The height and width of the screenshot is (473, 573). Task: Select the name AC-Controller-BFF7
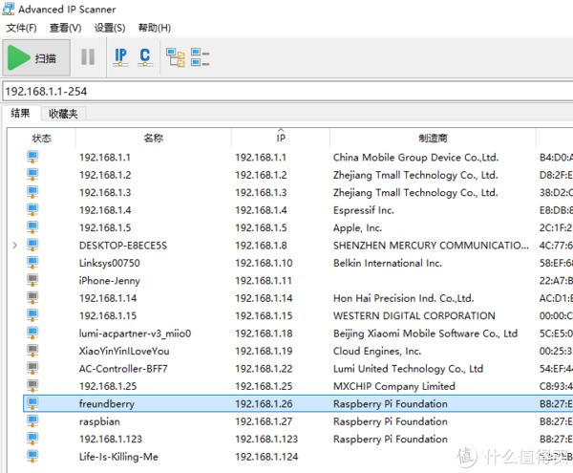(x=123, y=369)
